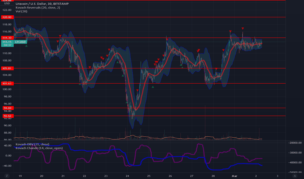This screenshot has width=304, height=179.
Task: Click the 23 date label on time axis
Action: tap(106, 176)
